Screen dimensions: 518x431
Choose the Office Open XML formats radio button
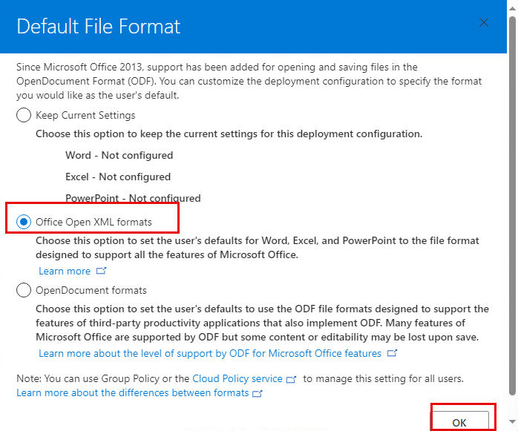pyautogui.click(x=24, y=222)
